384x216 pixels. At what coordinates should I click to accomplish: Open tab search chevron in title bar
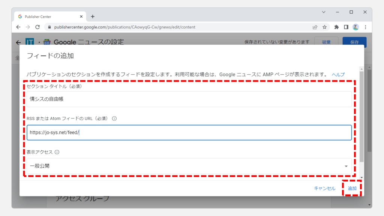pos(324,12)
